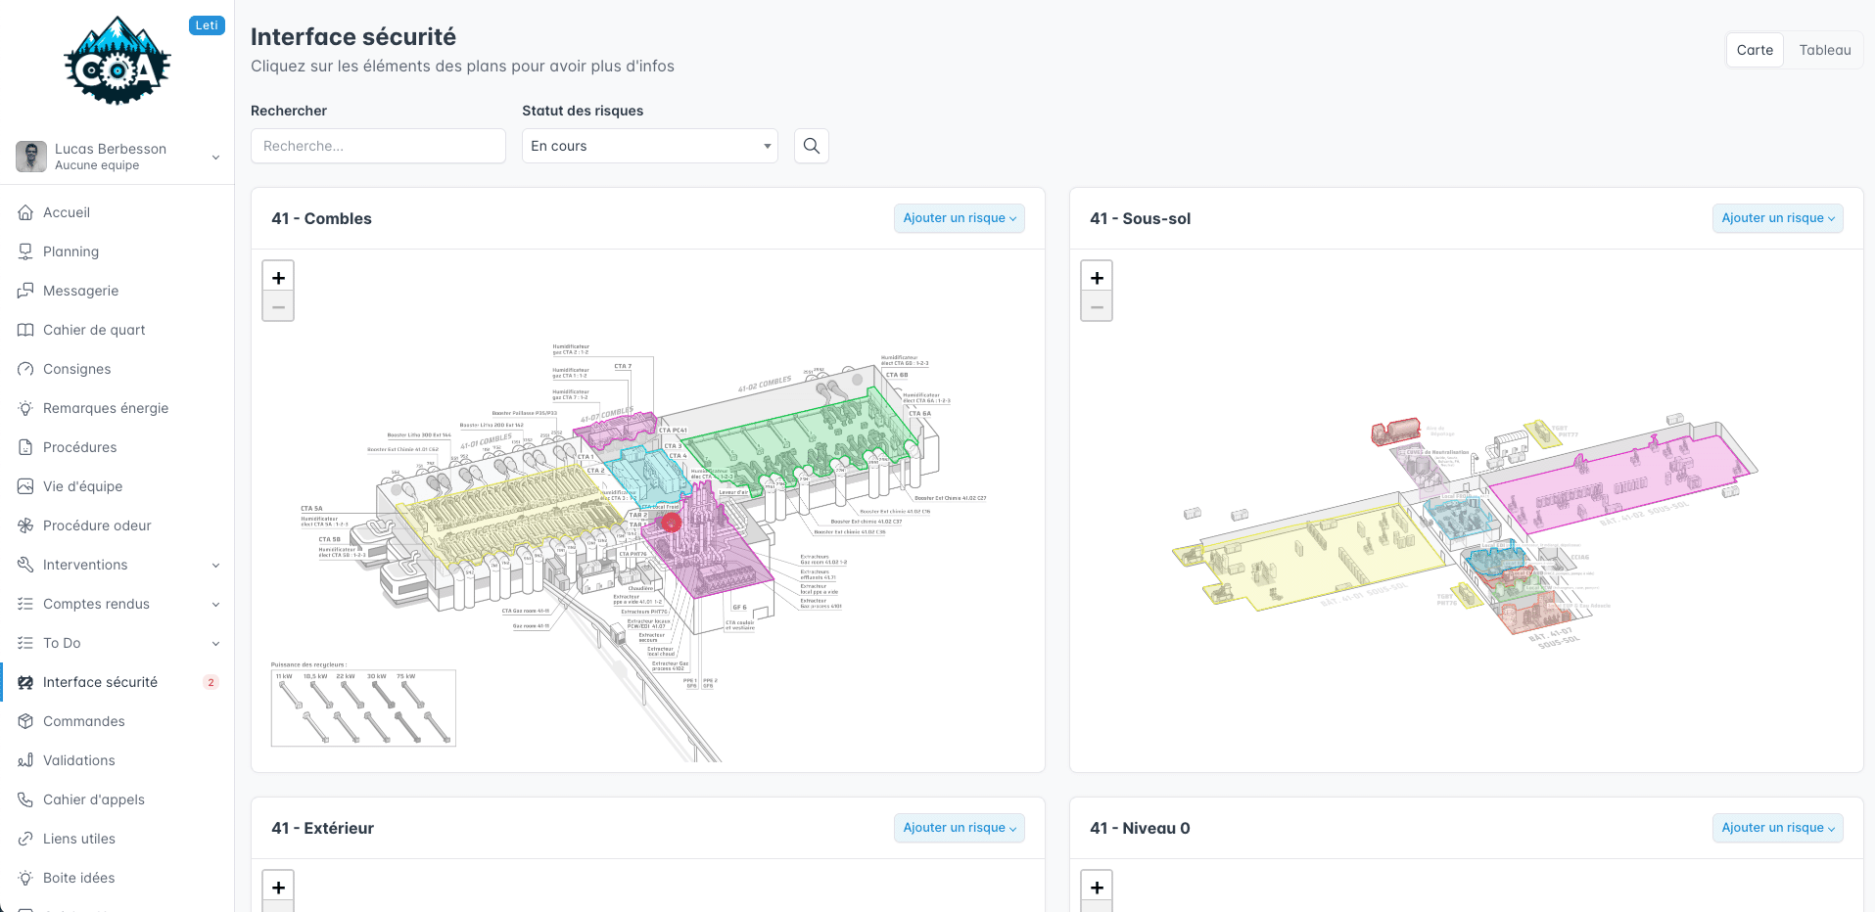
Task: Click the Cahier de quart book icon
Action: coord(25,330)
